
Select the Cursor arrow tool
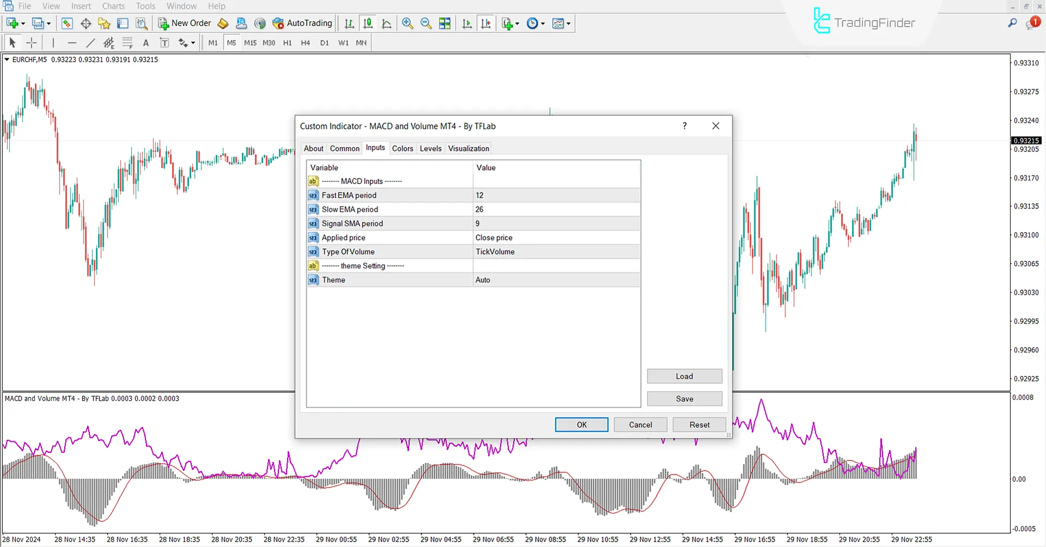pyautogui.click(x=13, y=42)
